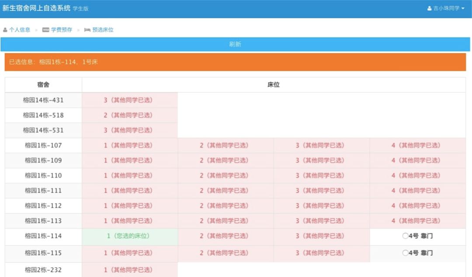Select bed 4号 靠门 in 榕园1栋-114

[405, 236]
